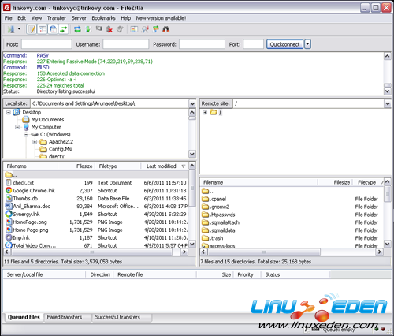Toggle the message log display
Viewport: 394px width, 336px height.
32,29
